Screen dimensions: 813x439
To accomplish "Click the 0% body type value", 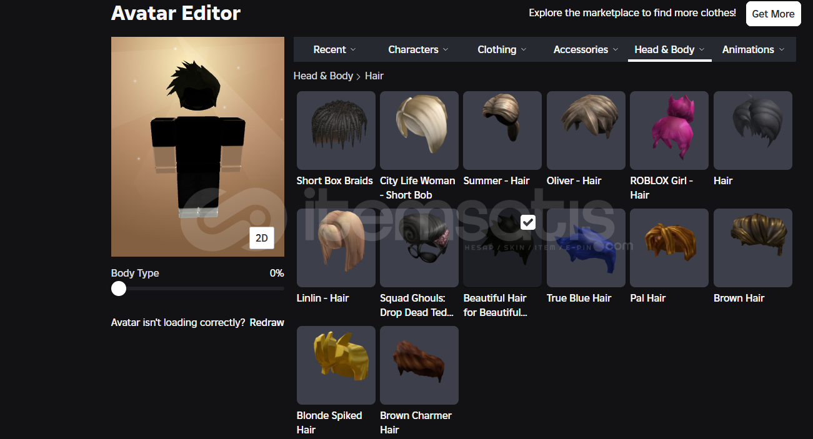I will coord(277,273).
